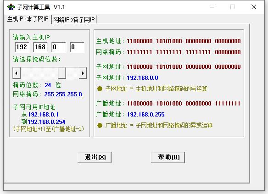The width and height of the screenshot is (268, 194).
Task: Focus the second IP octet field 168
Action: click(x=40, y=47)
